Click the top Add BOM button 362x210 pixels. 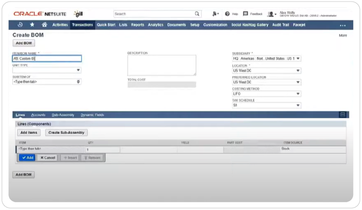click(23, 43)
